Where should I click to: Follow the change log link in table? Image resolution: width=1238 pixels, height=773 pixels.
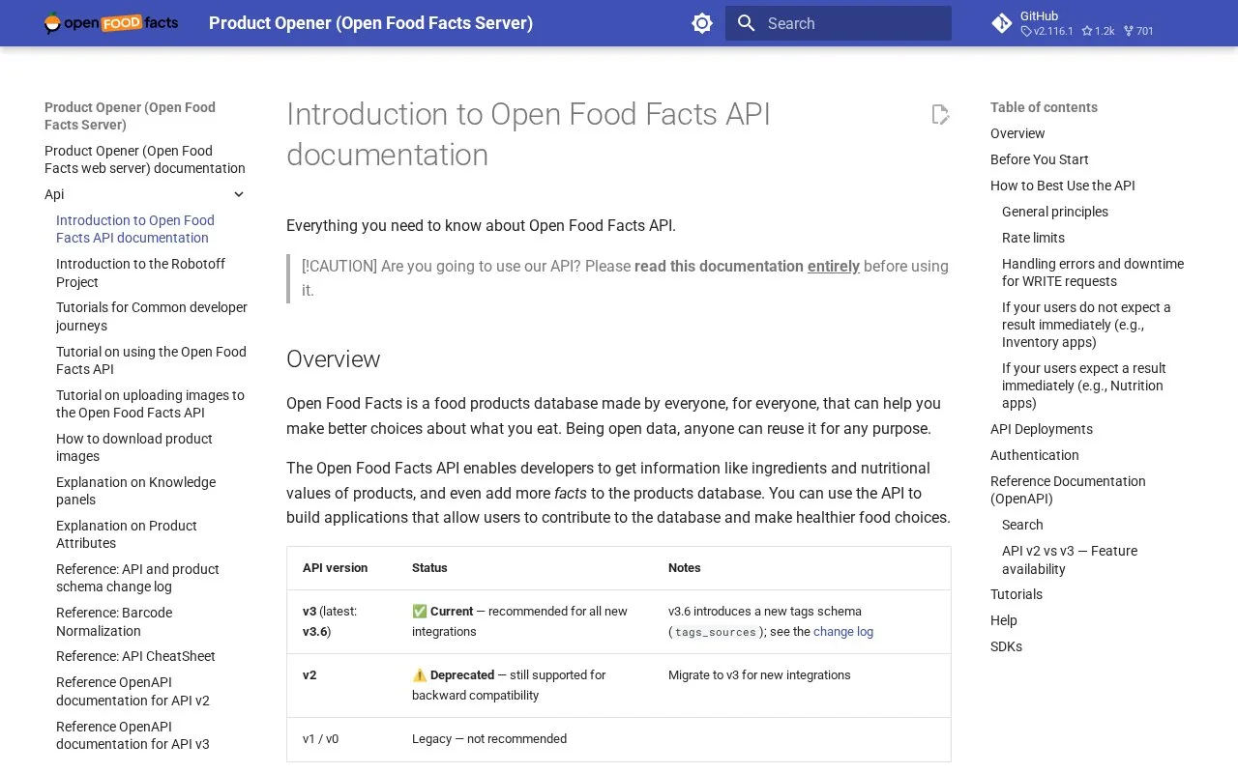[x=843, y=632]
